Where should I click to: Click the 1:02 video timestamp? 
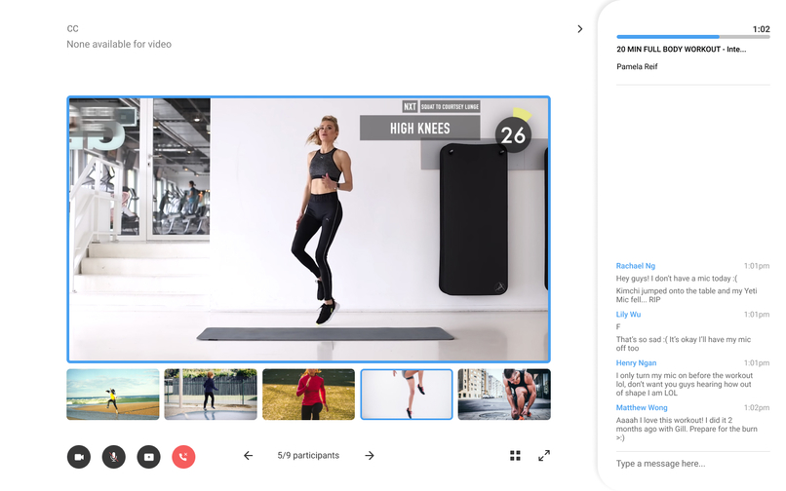pos(761,29)
